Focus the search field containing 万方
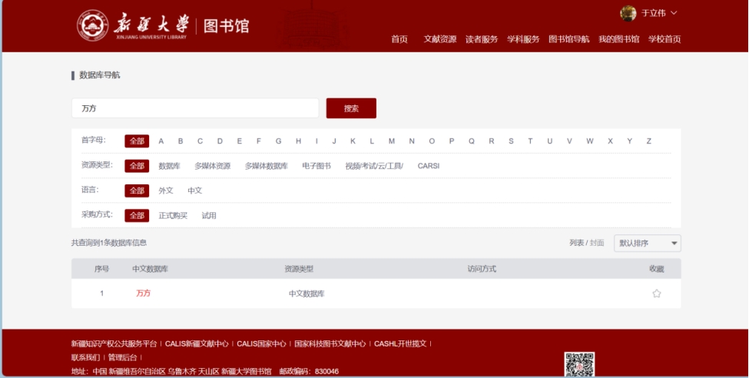Image resolution: width=749 pixels, height=378 pixels. pyautogui.click(x=195, y=108)
